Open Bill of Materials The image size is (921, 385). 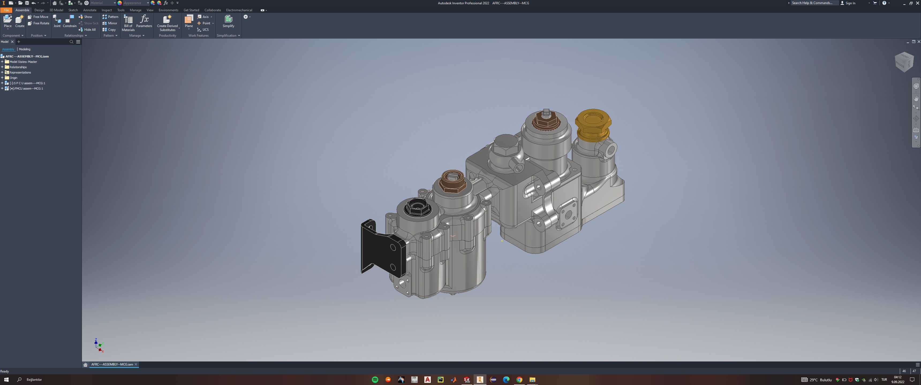coord(128,23)
